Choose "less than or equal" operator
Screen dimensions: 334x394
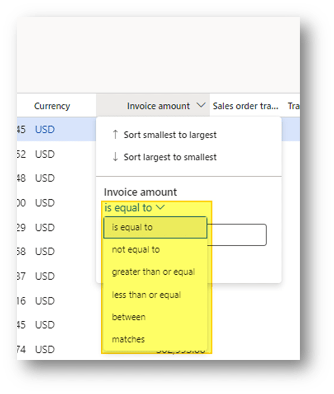click(146, 295)
